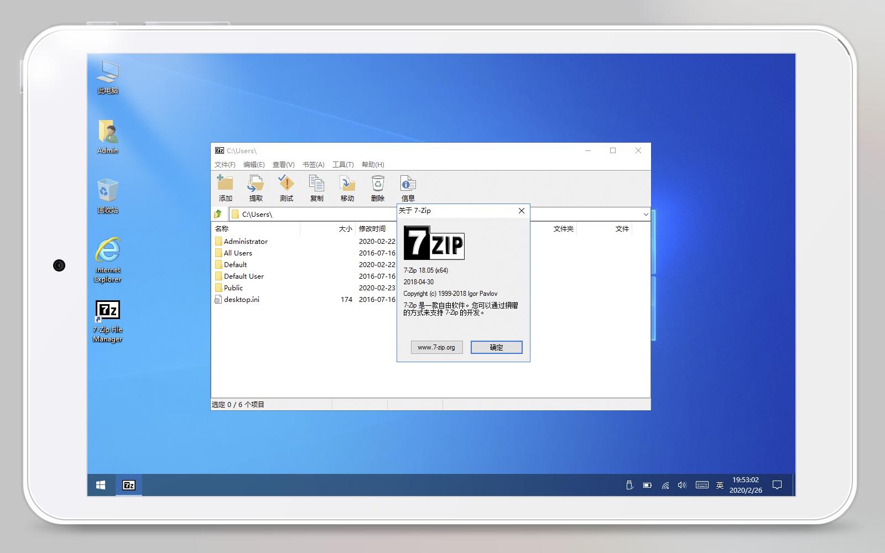This screenshot has width=885, height=553.
Task: Click the 确定 button in About dialog
Action: coord(497,347)
